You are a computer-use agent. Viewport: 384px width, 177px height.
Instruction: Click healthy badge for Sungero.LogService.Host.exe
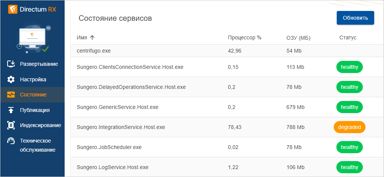click(x=350, y=167)
